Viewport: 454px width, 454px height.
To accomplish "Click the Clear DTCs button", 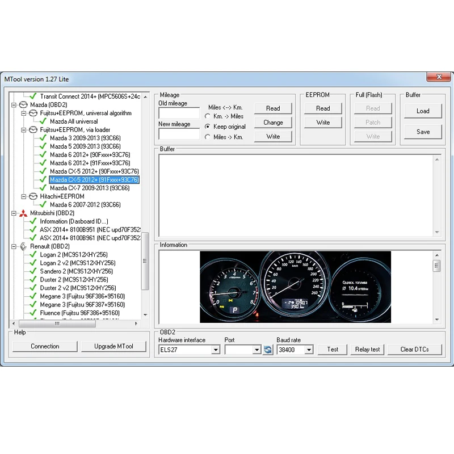I will point(415,350).
